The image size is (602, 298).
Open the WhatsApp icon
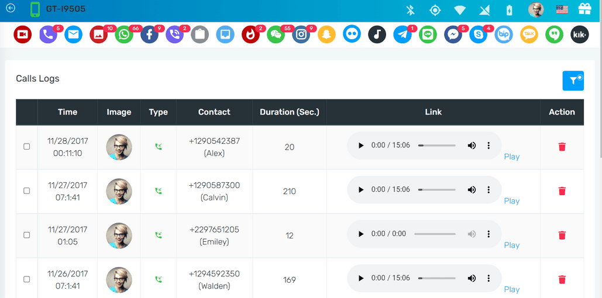pos(124,34)
